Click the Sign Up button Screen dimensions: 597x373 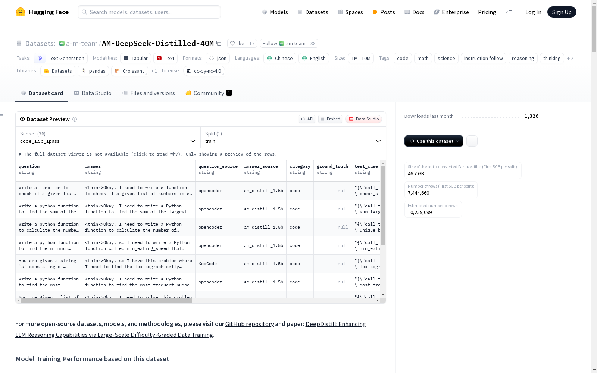click(562, 12)
